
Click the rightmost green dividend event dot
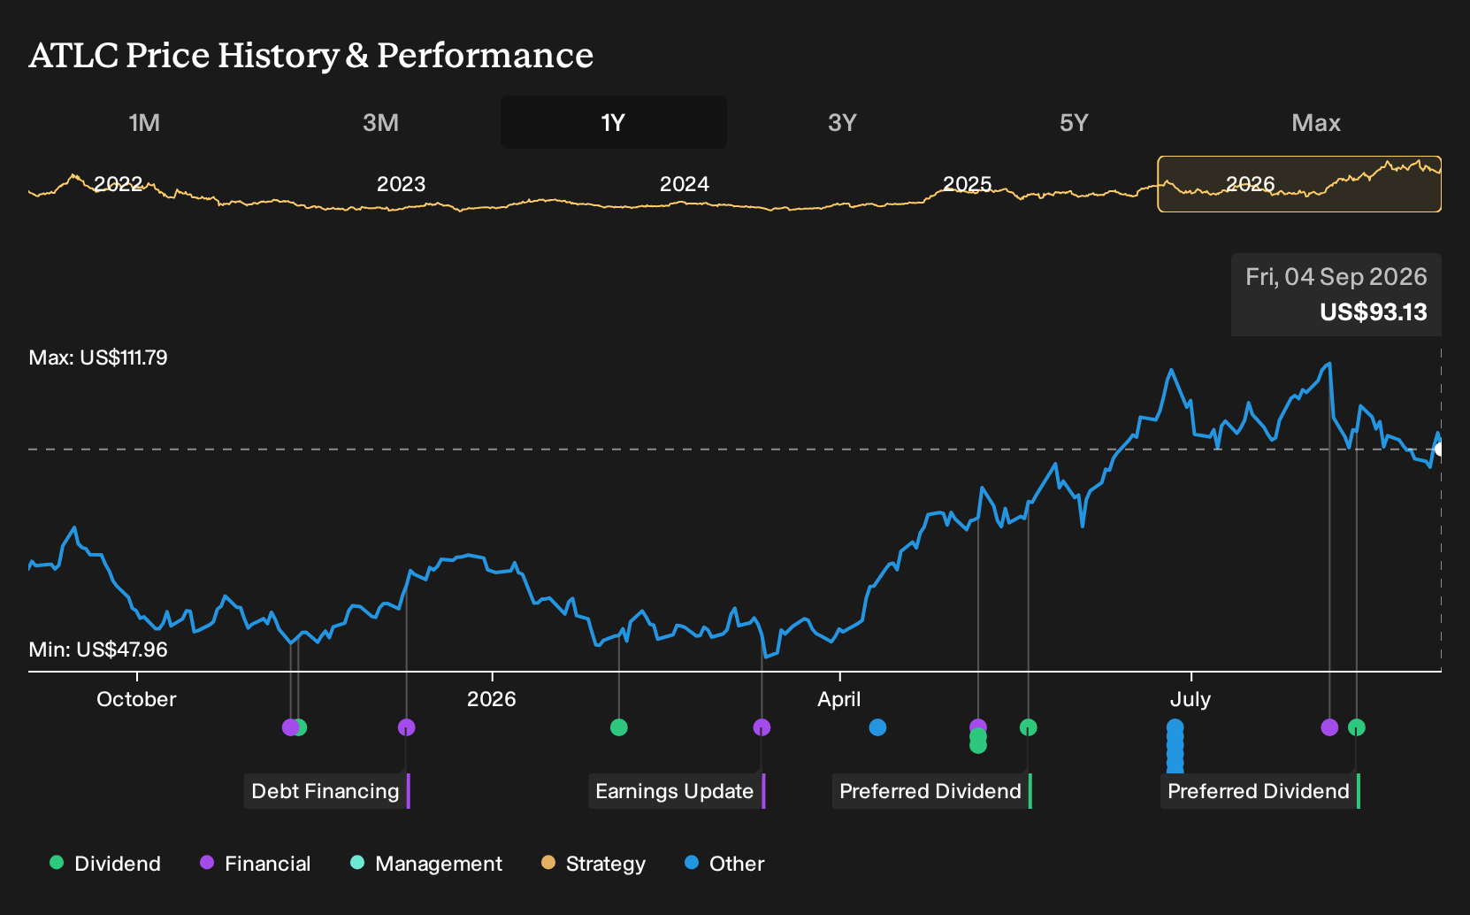pos(1357,727)
